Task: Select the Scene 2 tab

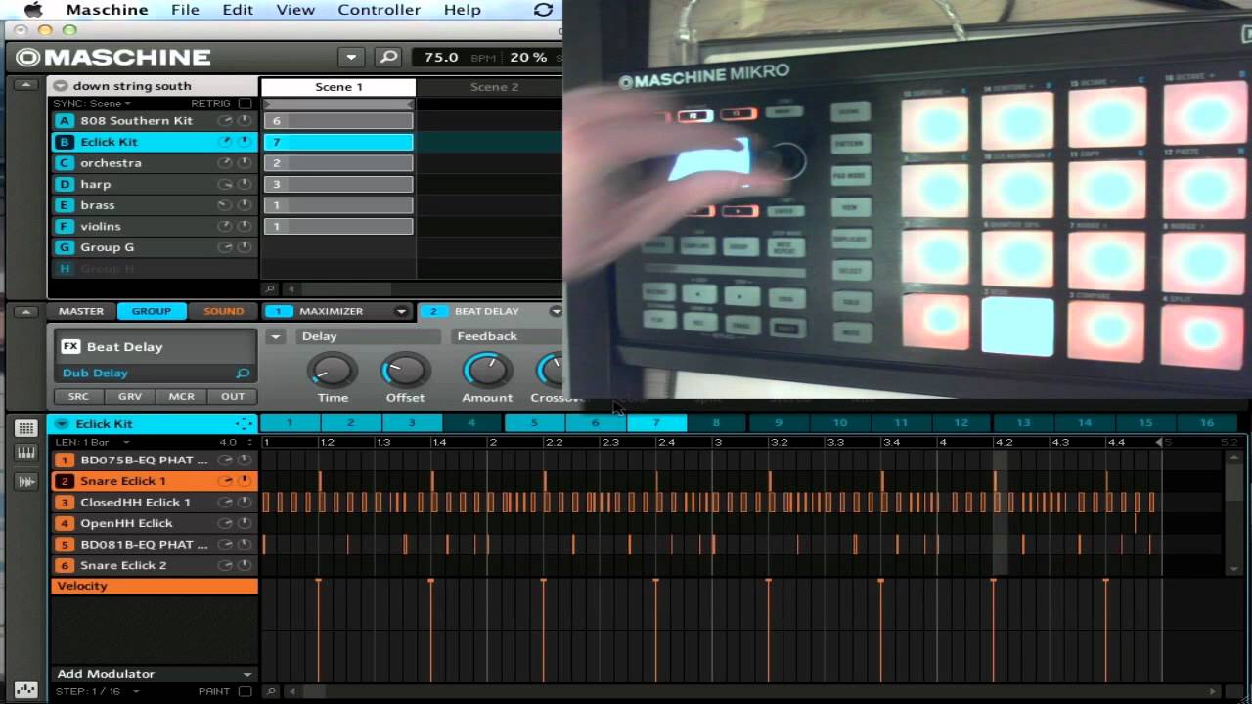Action: [x=494, y=87]
